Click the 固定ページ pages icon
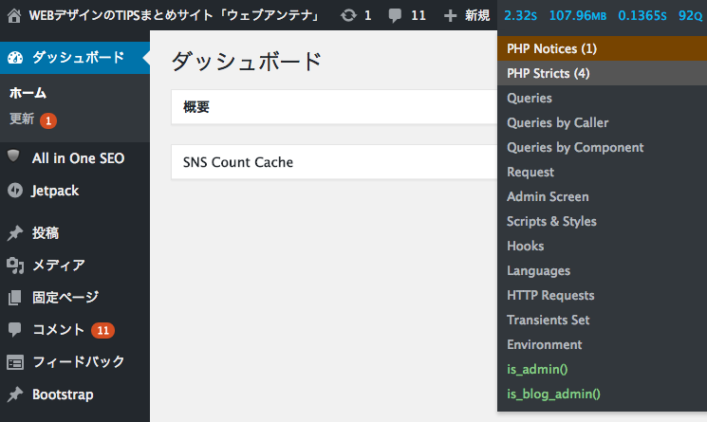 pos(15,297)
